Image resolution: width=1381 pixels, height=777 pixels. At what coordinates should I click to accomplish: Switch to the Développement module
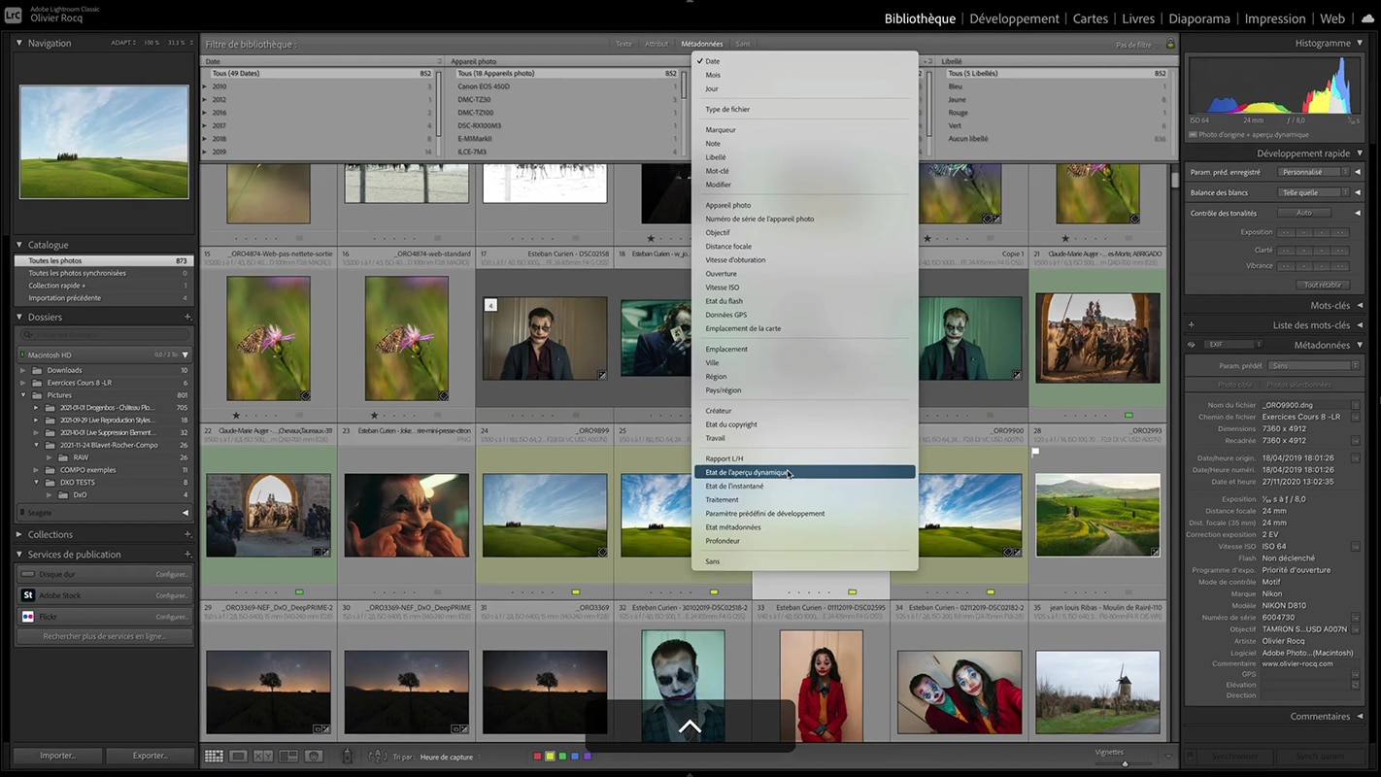coord(1014,18)
